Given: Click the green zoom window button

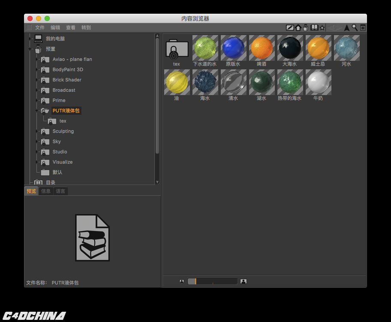Looking at the screenshot, I should point(47,18).
